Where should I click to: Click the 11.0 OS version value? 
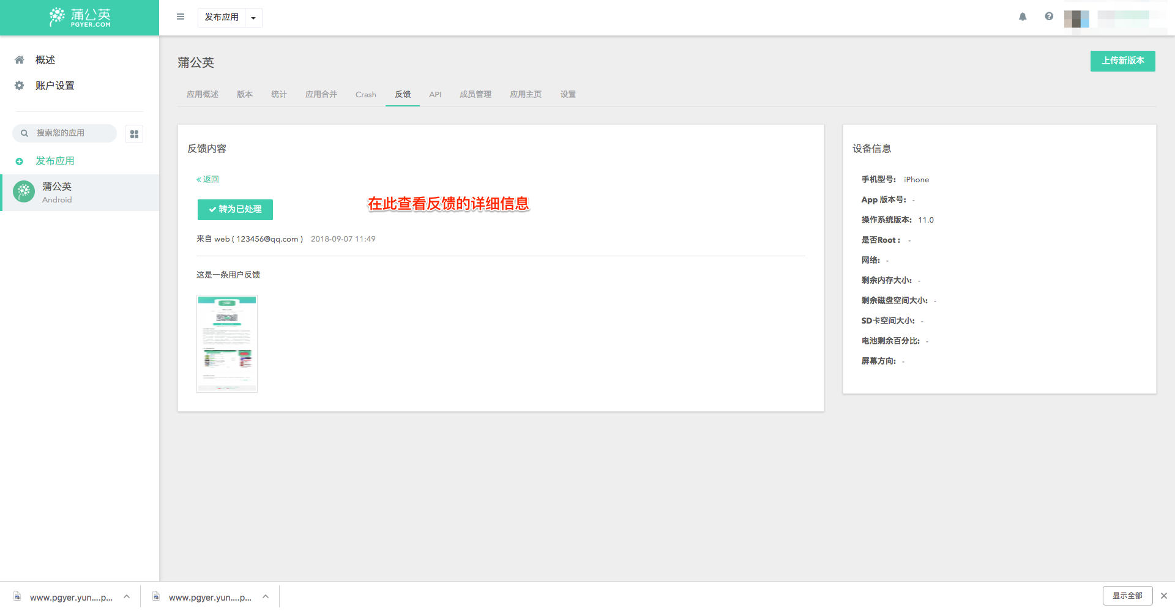[x=926, y=220]
